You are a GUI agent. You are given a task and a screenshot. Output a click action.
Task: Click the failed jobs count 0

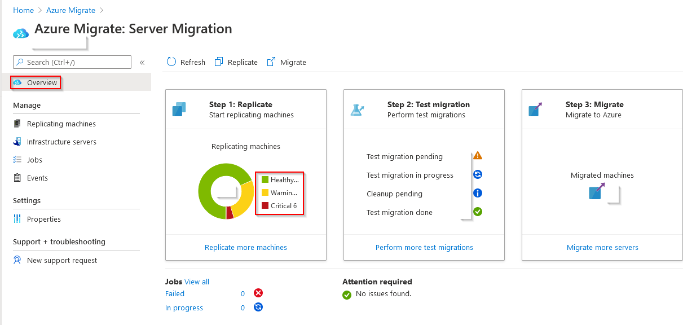click(x=243, y=293)
